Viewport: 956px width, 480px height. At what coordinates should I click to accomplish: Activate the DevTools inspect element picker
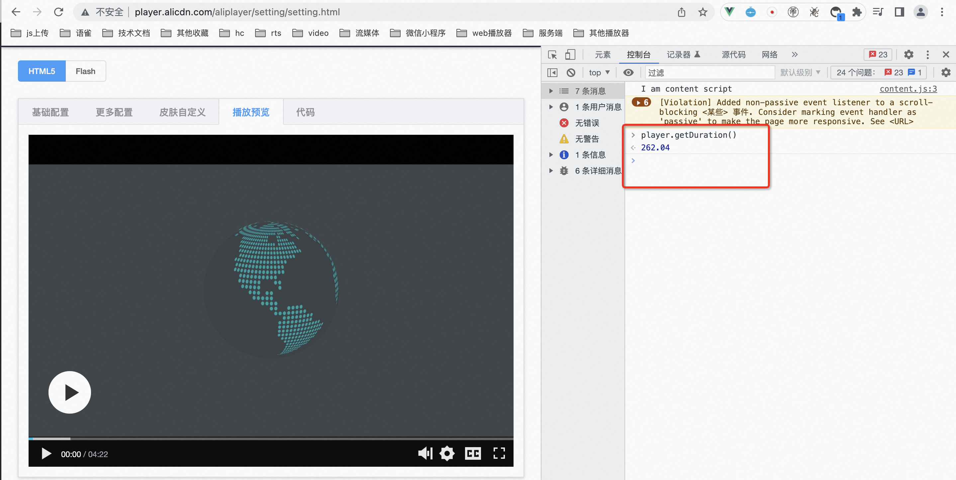click(552, 54)
